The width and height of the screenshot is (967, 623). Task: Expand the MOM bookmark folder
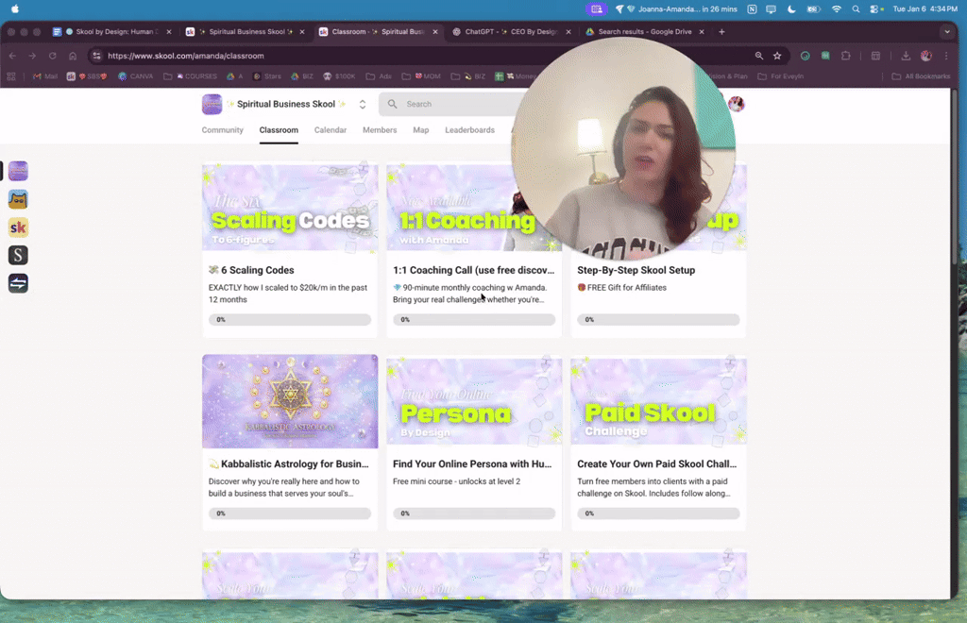coord(421,76)
